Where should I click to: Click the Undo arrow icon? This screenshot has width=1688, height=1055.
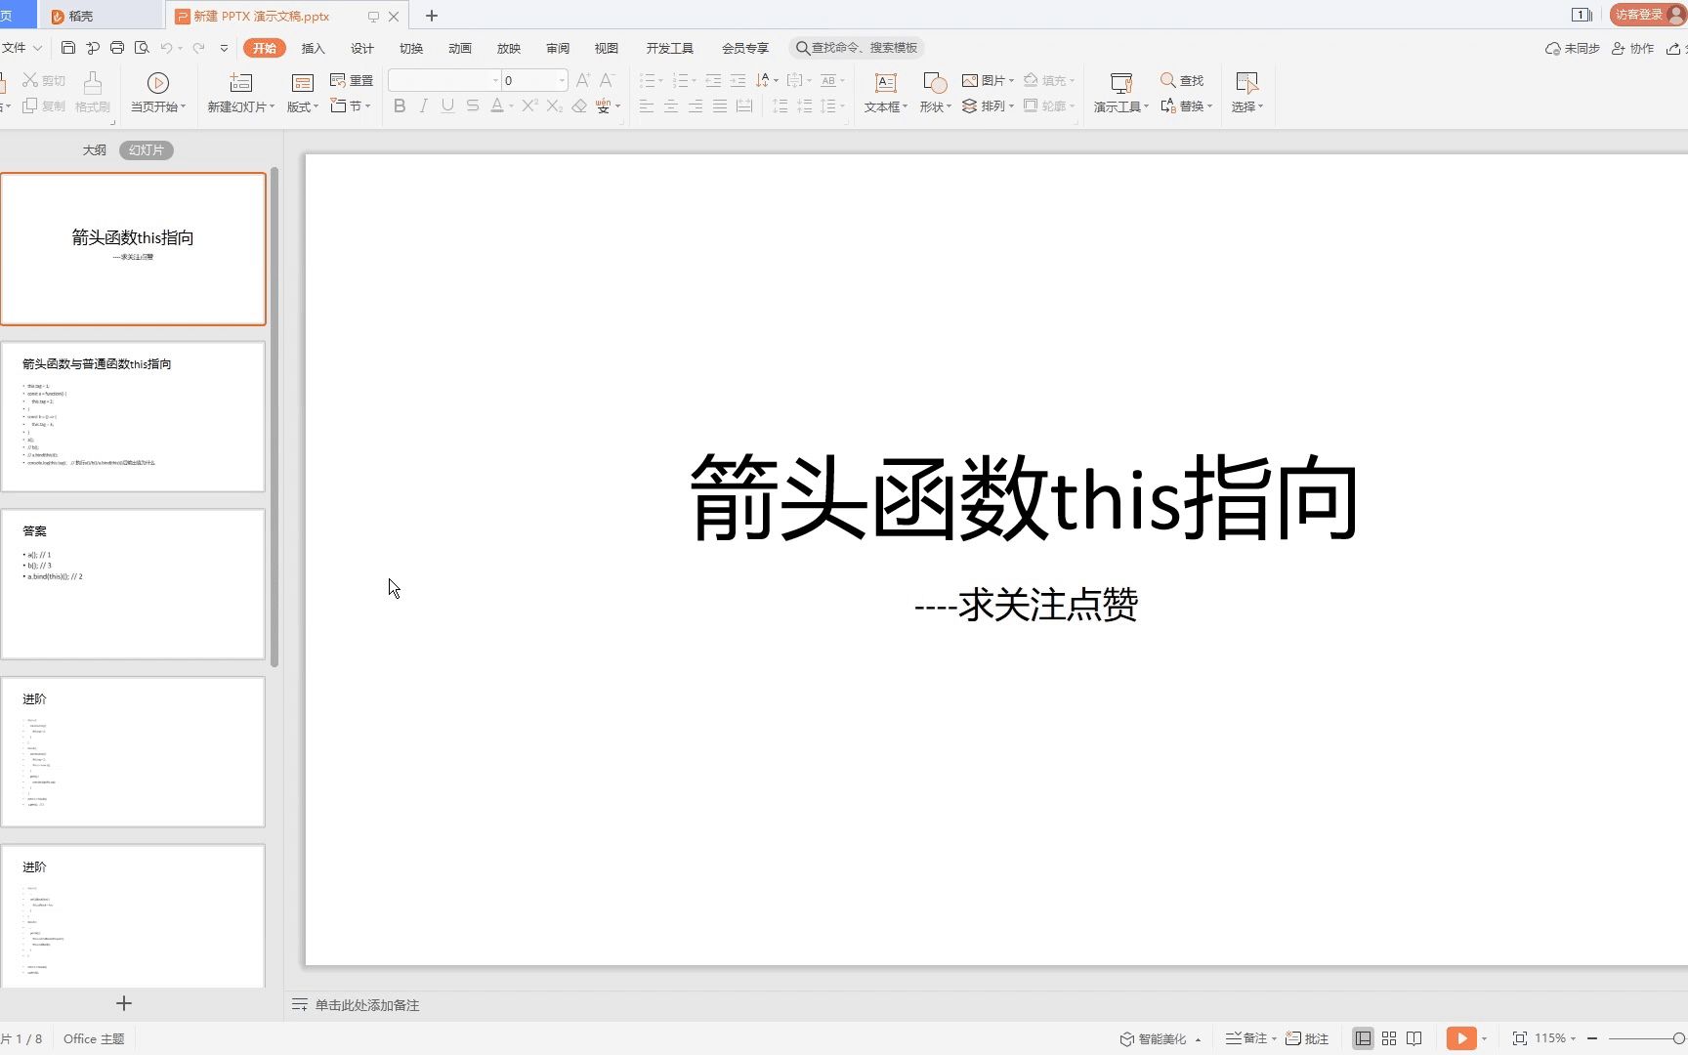[x=166, y=48]
